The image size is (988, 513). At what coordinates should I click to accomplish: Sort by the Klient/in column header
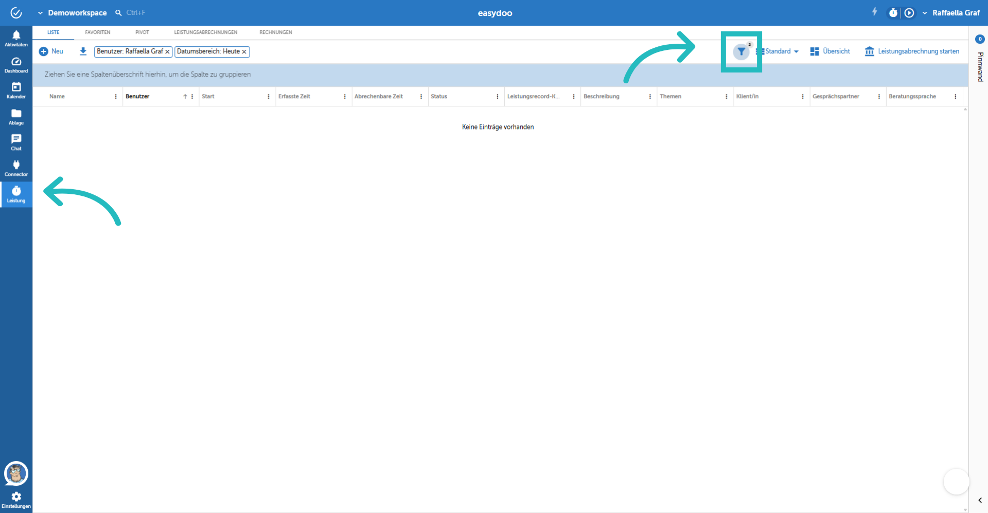[x=747, y=97]
